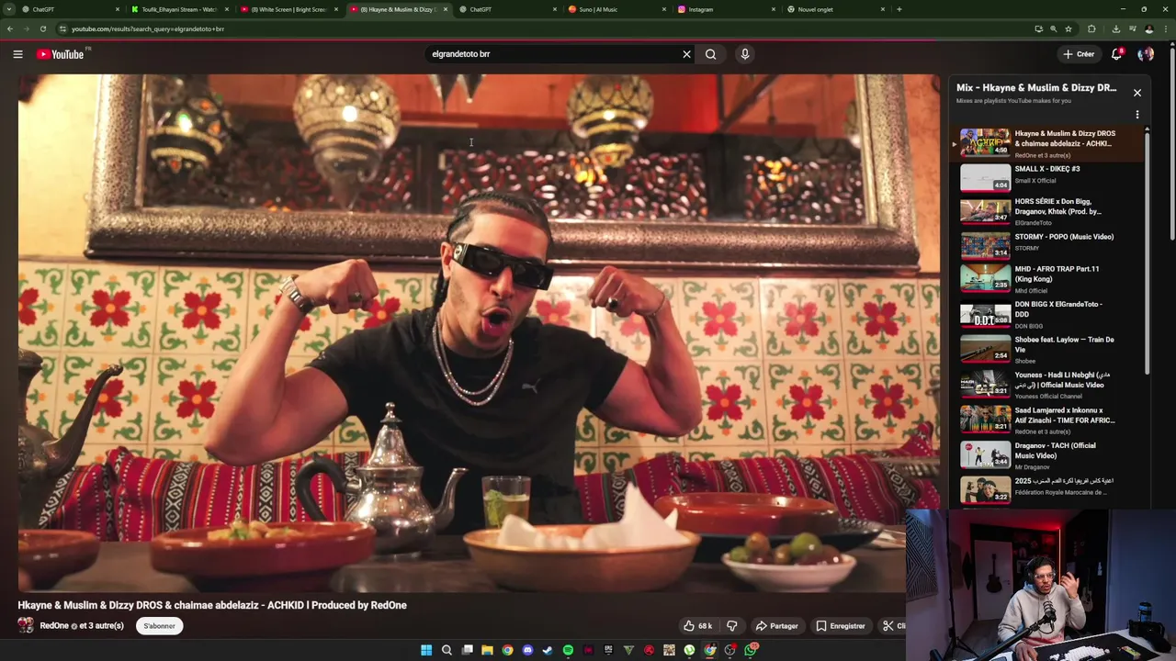This screenshot has width=1176, height=661.
Task: Run search with the magnifier button
Action: (x=710, y=54)
